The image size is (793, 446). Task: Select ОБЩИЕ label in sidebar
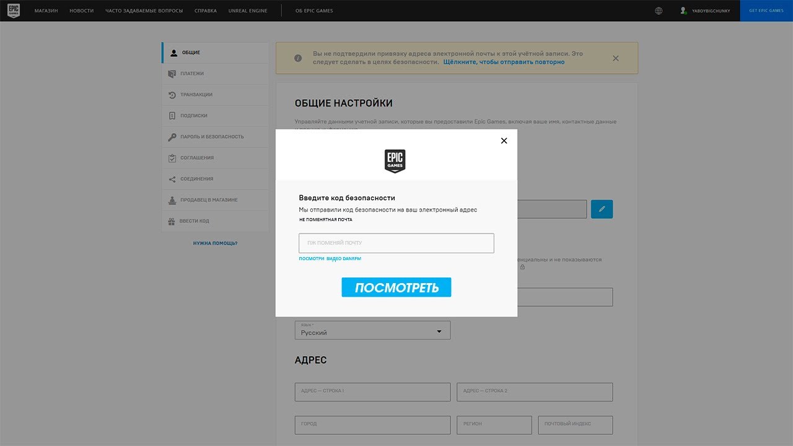[x=191, y=53]
